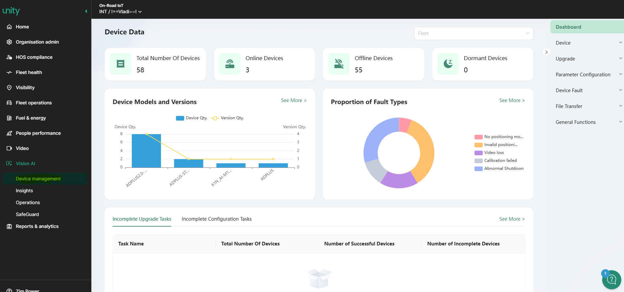This screenshot has width=624, height=292.
Task: Click the HOS compliance icon
Action: 9,57
